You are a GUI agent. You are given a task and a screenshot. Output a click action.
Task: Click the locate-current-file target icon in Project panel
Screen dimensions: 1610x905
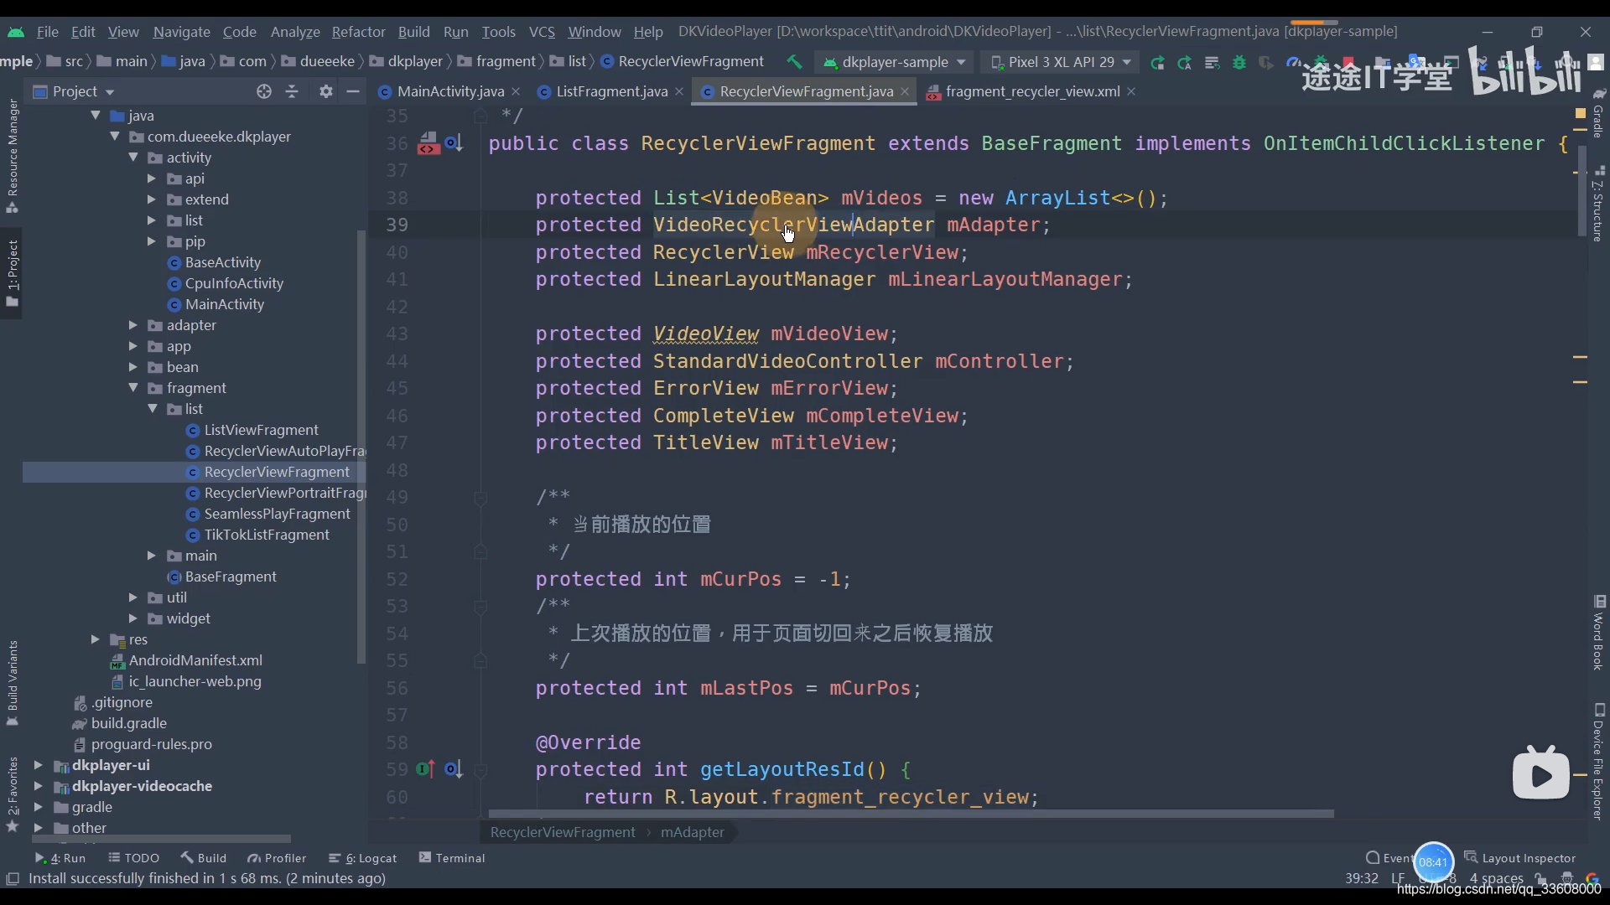click(264, 91)
